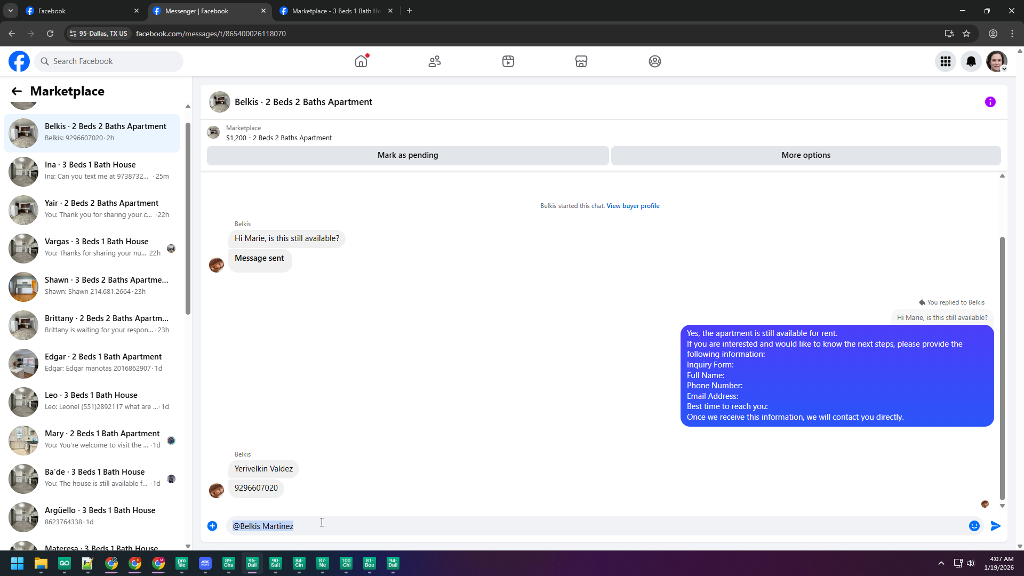Screen dimensions: 1024x576
Task: Click the address bar URL
Action: coord(211,34)
